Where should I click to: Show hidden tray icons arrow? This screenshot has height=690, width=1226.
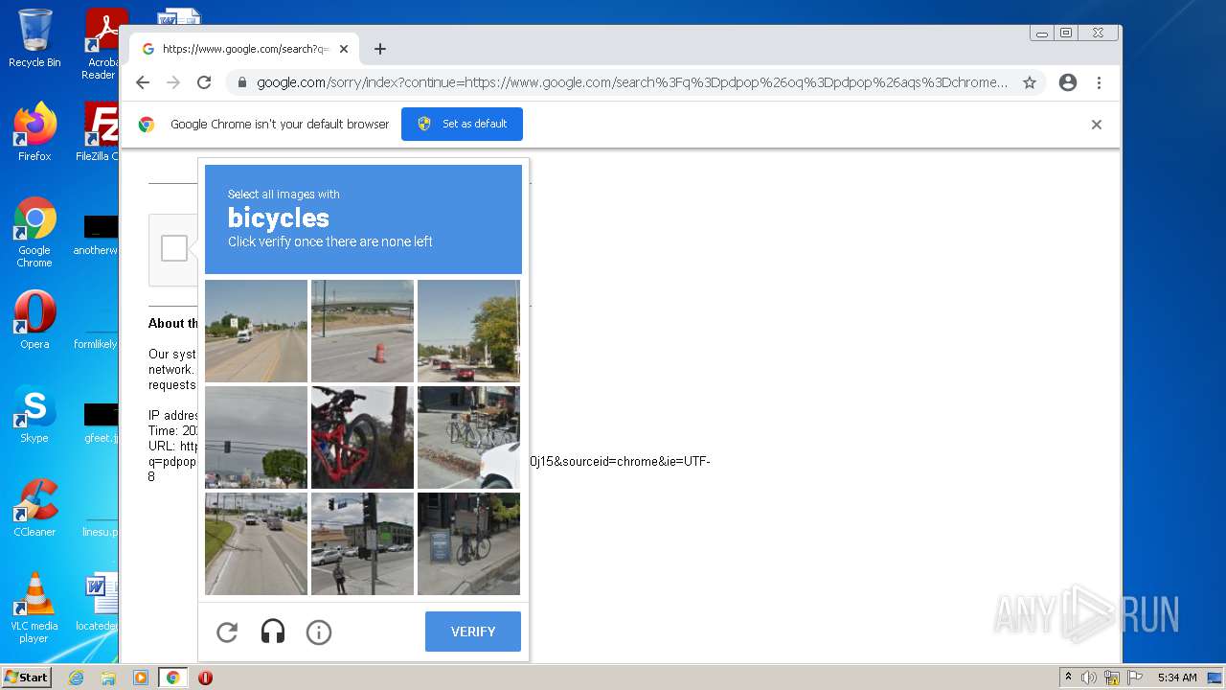(x=1068, y=678)
